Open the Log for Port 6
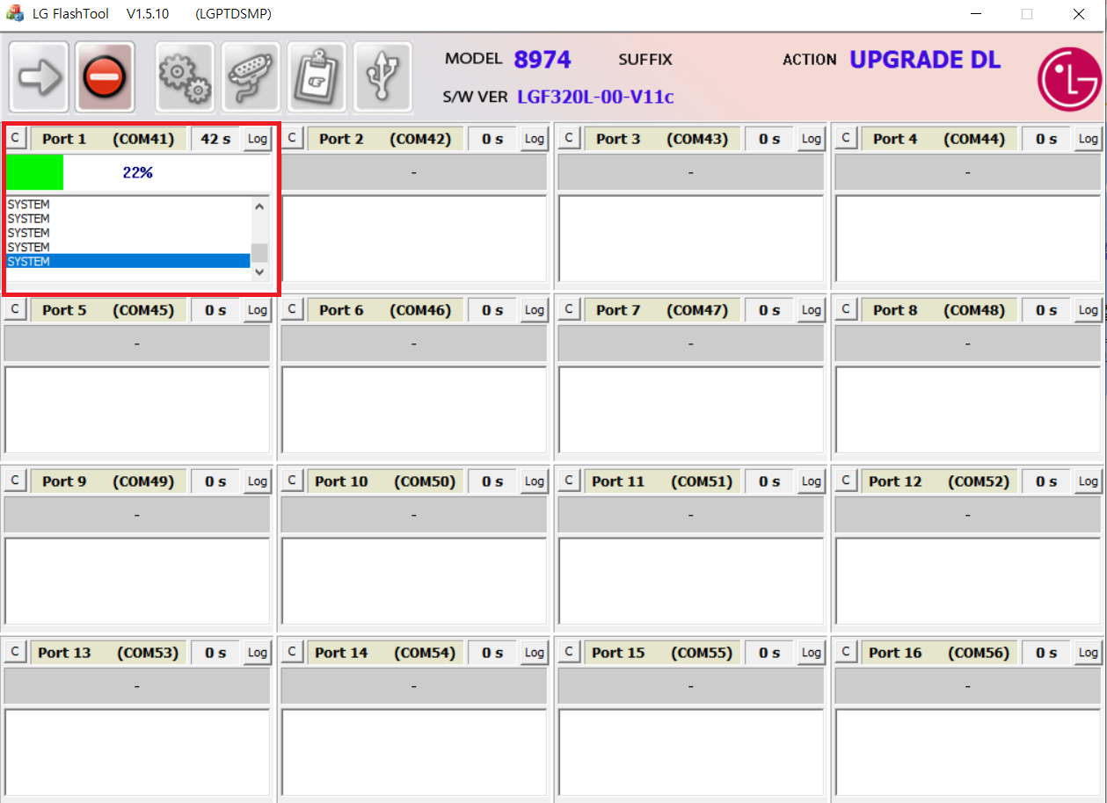The width and height of the screenshot is (1107, 803). pyautogui.click(x=534, y=310)
